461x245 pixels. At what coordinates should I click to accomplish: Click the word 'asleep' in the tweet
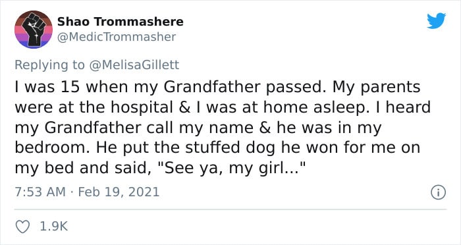(346, 107)
